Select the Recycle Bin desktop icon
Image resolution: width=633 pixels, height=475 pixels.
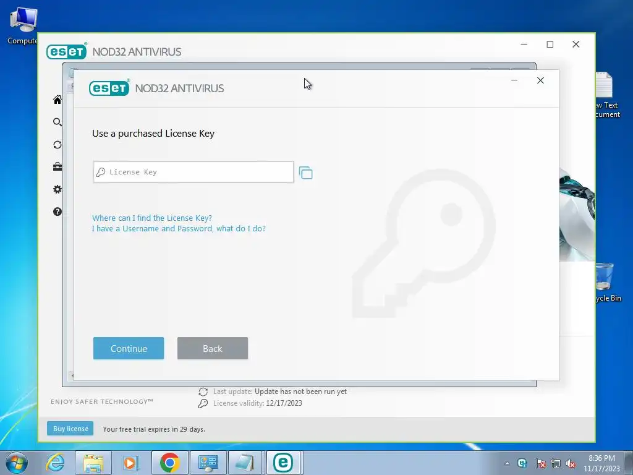coord(607,282)
